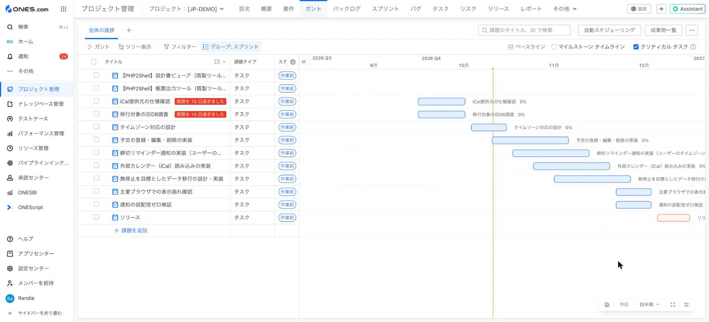The width and height of the screenshot is (709, 322).
Task: Open リソース管理 sidebar icon
Action: pyautogui.click(x=10, y=148)
